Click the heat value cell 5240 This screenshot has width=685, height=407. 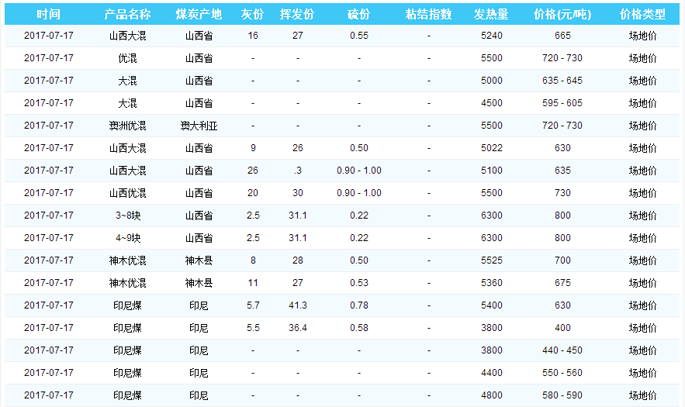[491, 36]
